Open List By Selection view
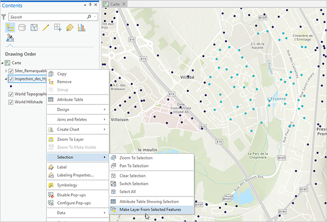 34,28
